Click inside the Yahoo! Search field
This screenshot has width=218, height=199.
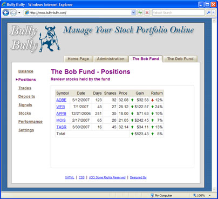[x=178, y=12]
